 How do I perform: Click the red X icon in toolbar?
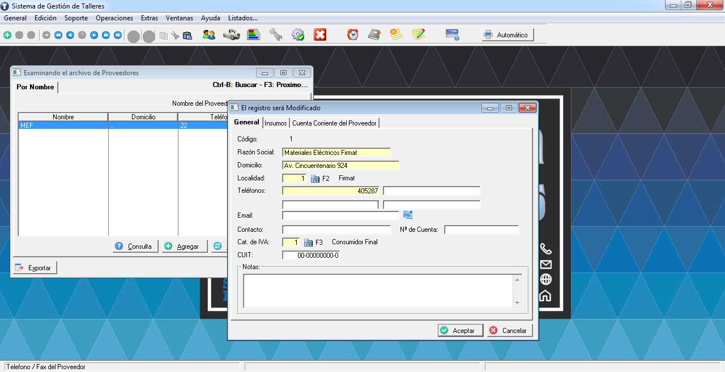click(320, 35)
